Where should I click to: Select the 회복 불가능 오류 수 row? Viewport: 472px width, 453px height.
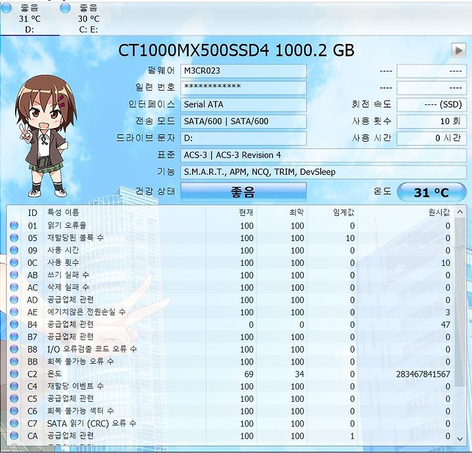tap(230, 361)
